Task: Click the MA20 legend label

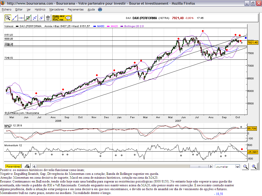Action: [x=114, y=26]
